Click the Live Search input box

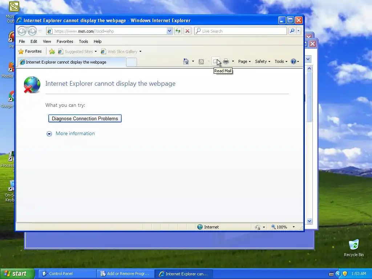(x=240, y=31)
